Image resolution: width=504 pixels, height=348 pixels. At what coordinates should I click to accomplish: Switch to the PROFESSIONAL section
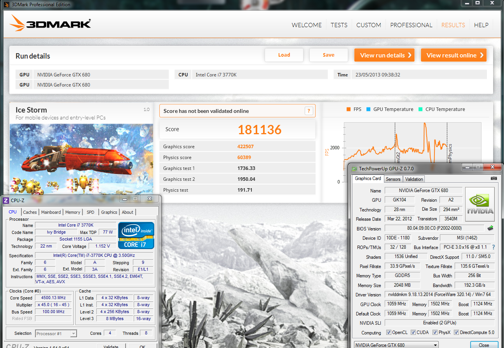tap(411, 25)
